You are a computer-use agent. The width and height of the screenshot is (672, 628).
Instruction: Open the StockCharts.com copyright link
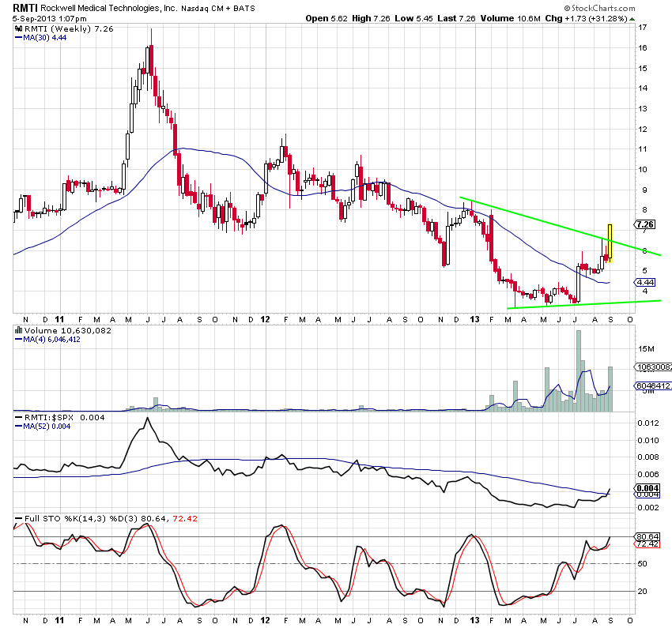(599, 8)
